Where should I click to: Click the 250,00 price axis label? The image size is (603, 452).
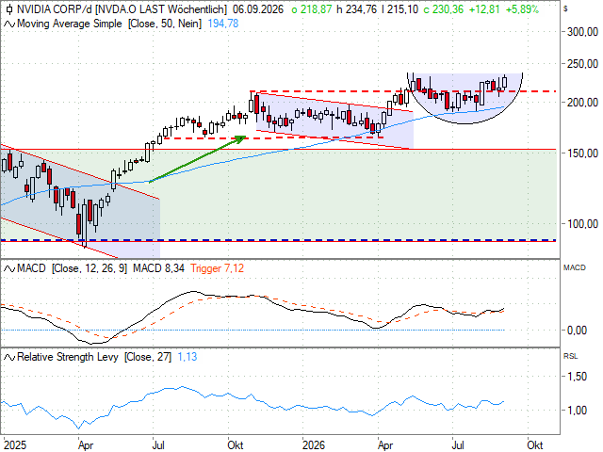[582, 64]
